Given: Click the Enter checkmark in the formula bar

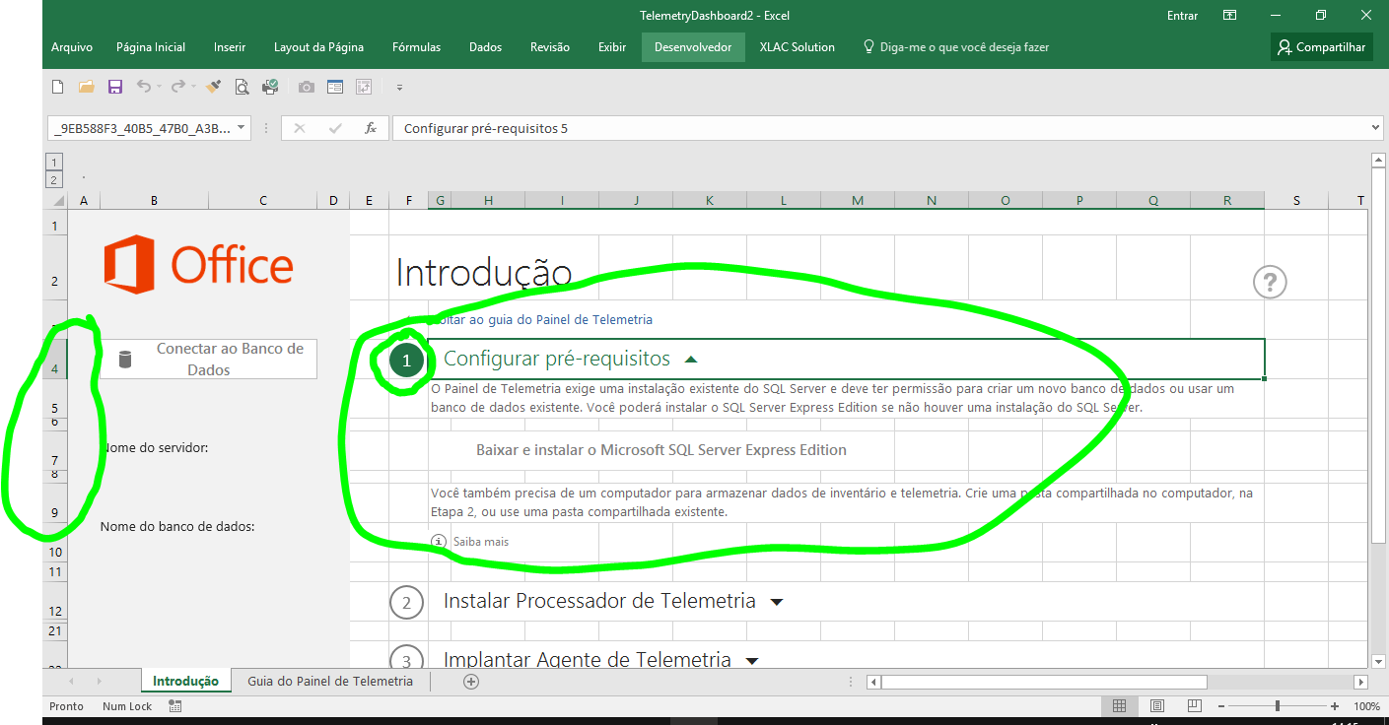Looking at the screenshot, I should tap(335, 128).
